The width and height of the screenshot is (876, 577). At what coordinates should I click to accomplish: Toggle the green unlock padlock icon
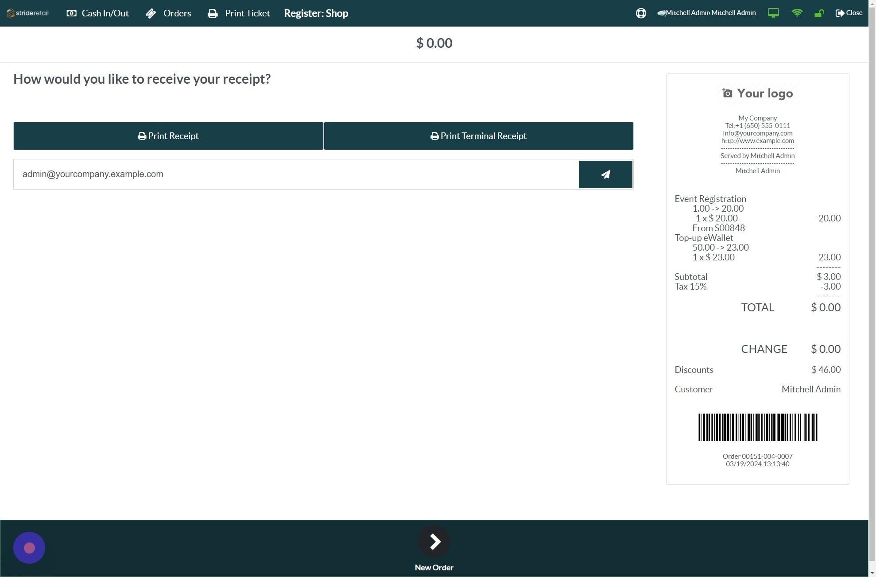819,13
